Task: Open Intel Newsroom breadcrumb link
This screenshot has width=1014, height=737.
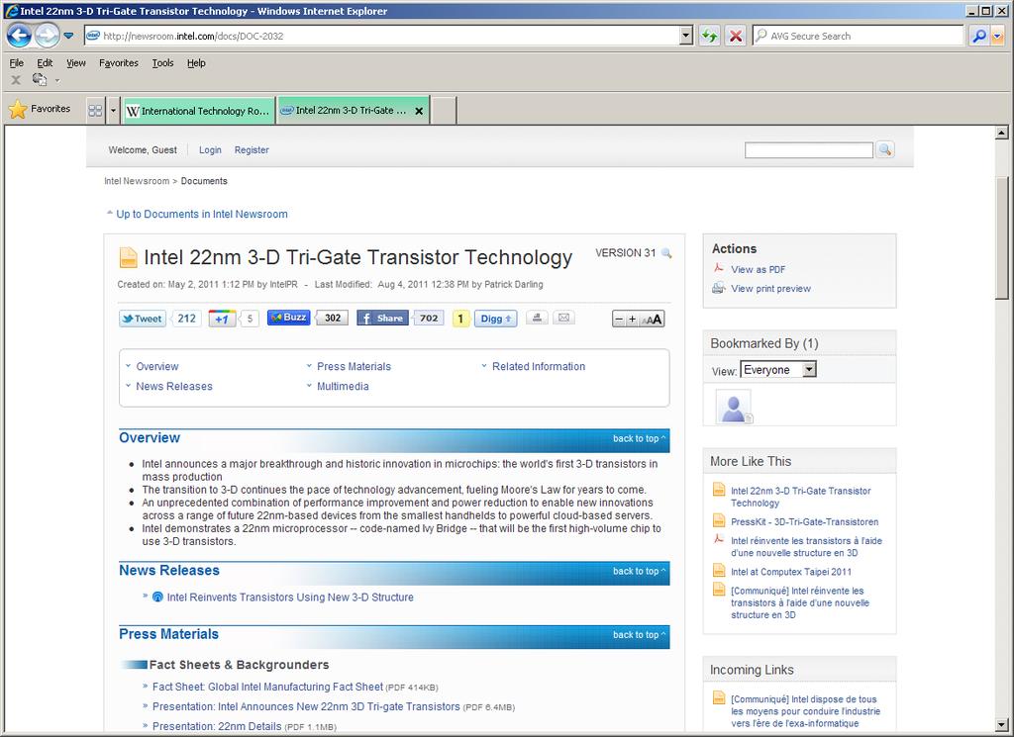Action: click(x=137, y=181)
